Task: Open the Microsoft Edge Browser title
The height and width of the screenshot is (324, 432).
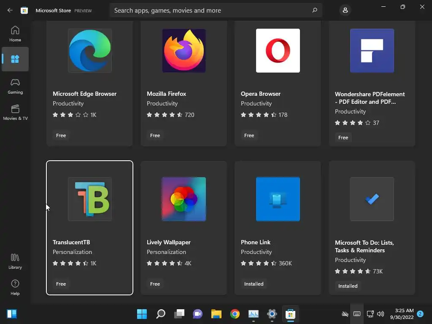Action: click(x=84, y=94)
